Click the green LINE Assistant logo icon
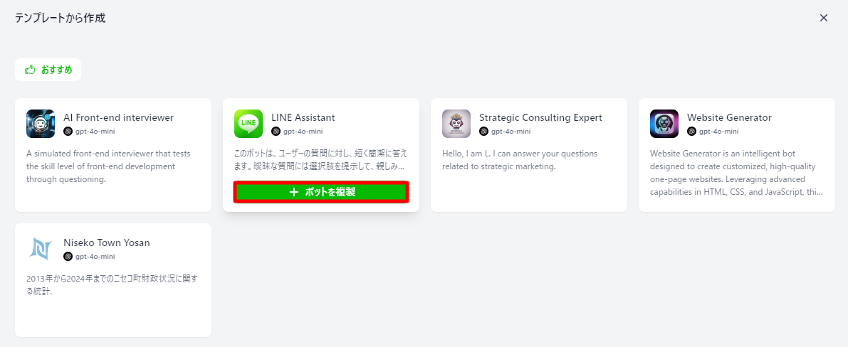Screen dimensions: 848x347 point(248,124)
